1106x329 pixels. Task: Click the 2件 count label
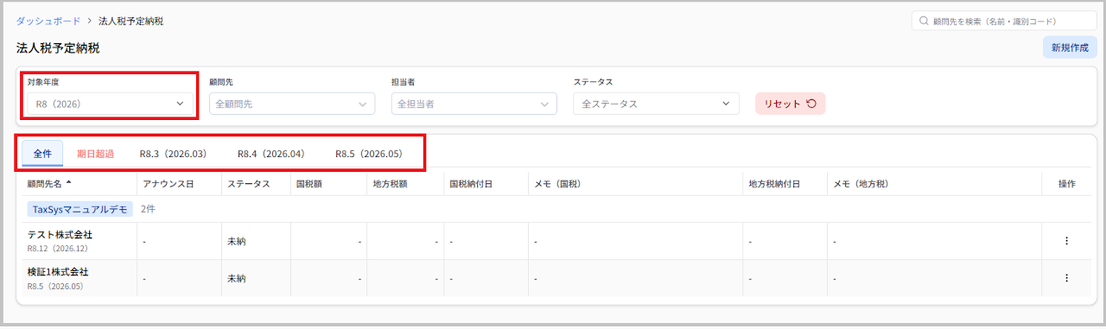(x=148, y=209)
